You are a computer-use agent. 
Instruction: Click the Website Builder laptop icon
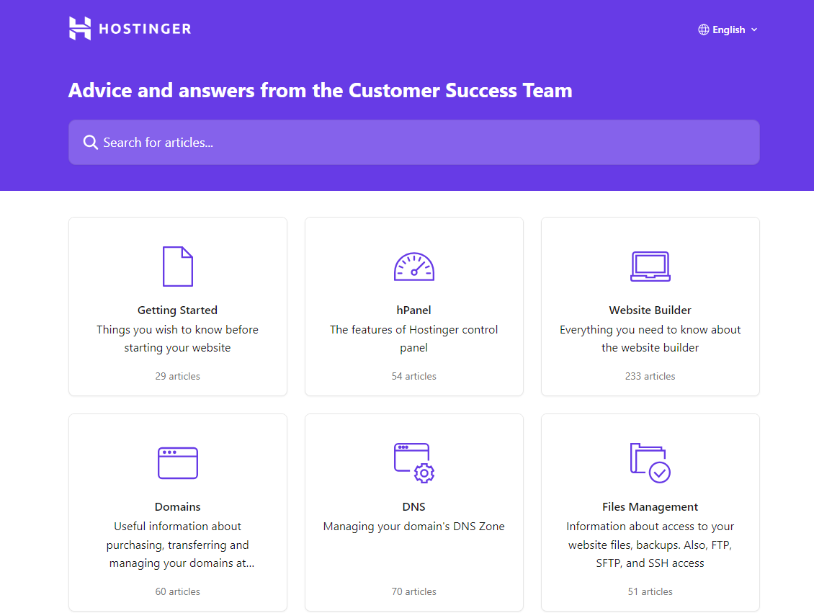click(x=650, y=267)
